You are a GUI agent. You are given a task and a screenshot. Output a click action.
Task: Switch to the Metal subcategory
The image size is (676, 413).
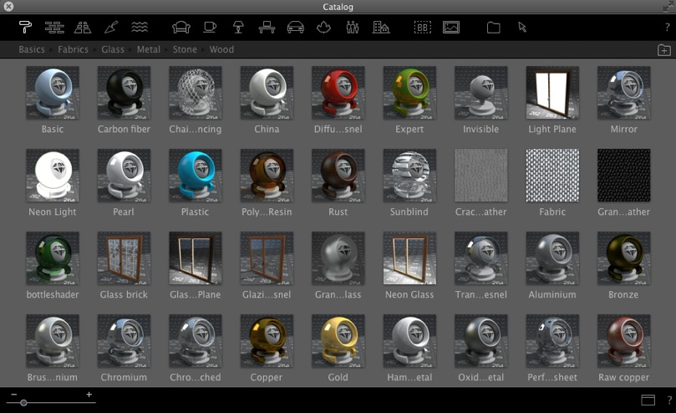(148, 49)
